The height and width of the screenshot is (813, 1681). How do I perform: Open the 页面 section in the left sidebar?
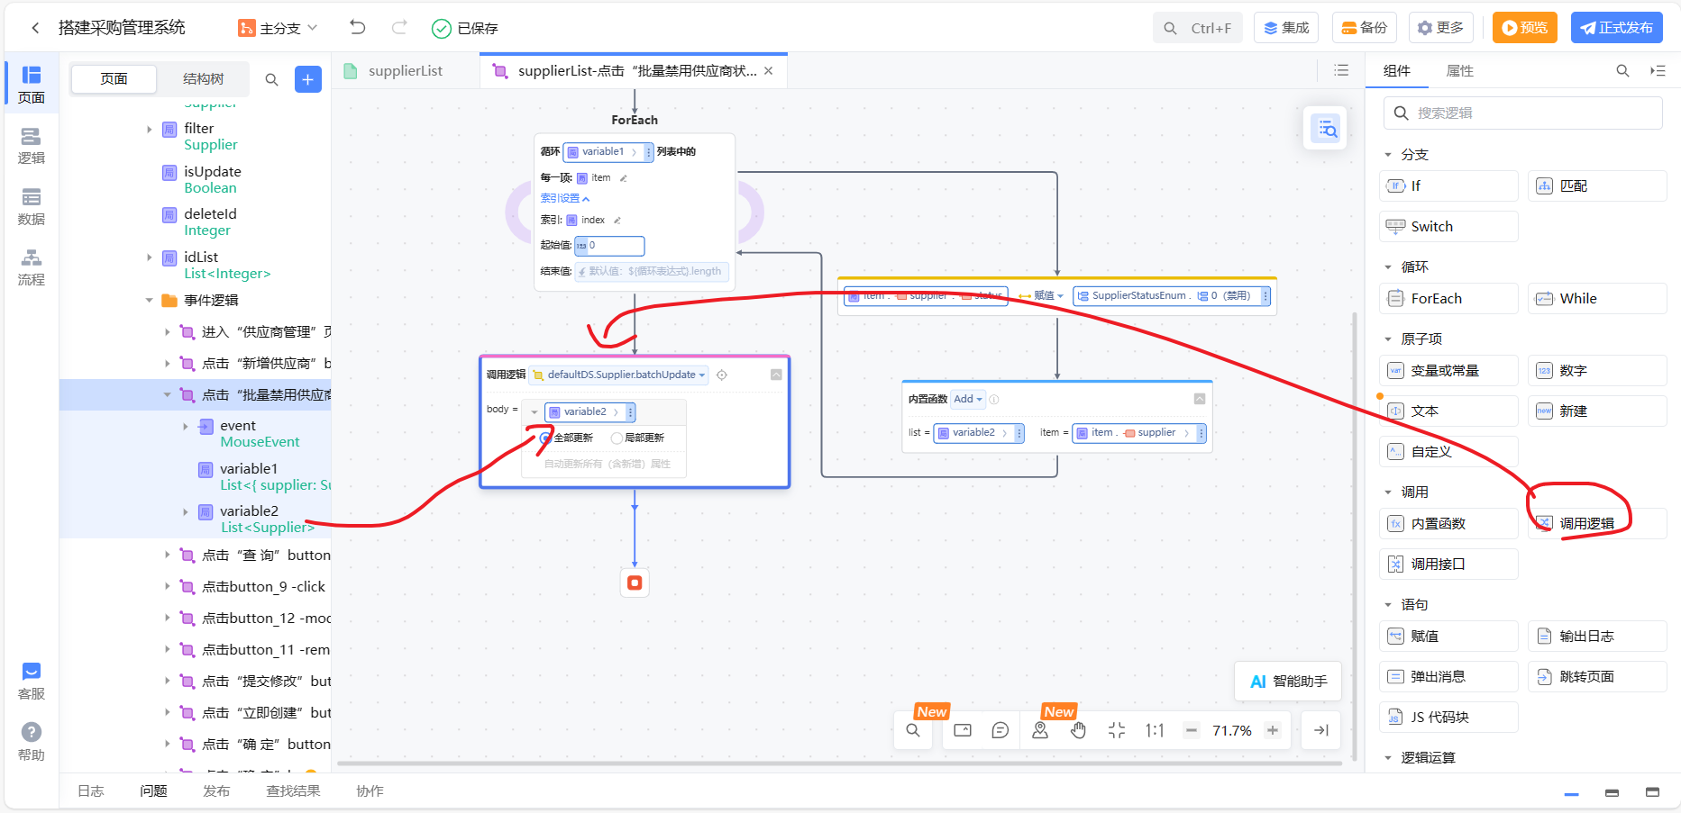32,85
